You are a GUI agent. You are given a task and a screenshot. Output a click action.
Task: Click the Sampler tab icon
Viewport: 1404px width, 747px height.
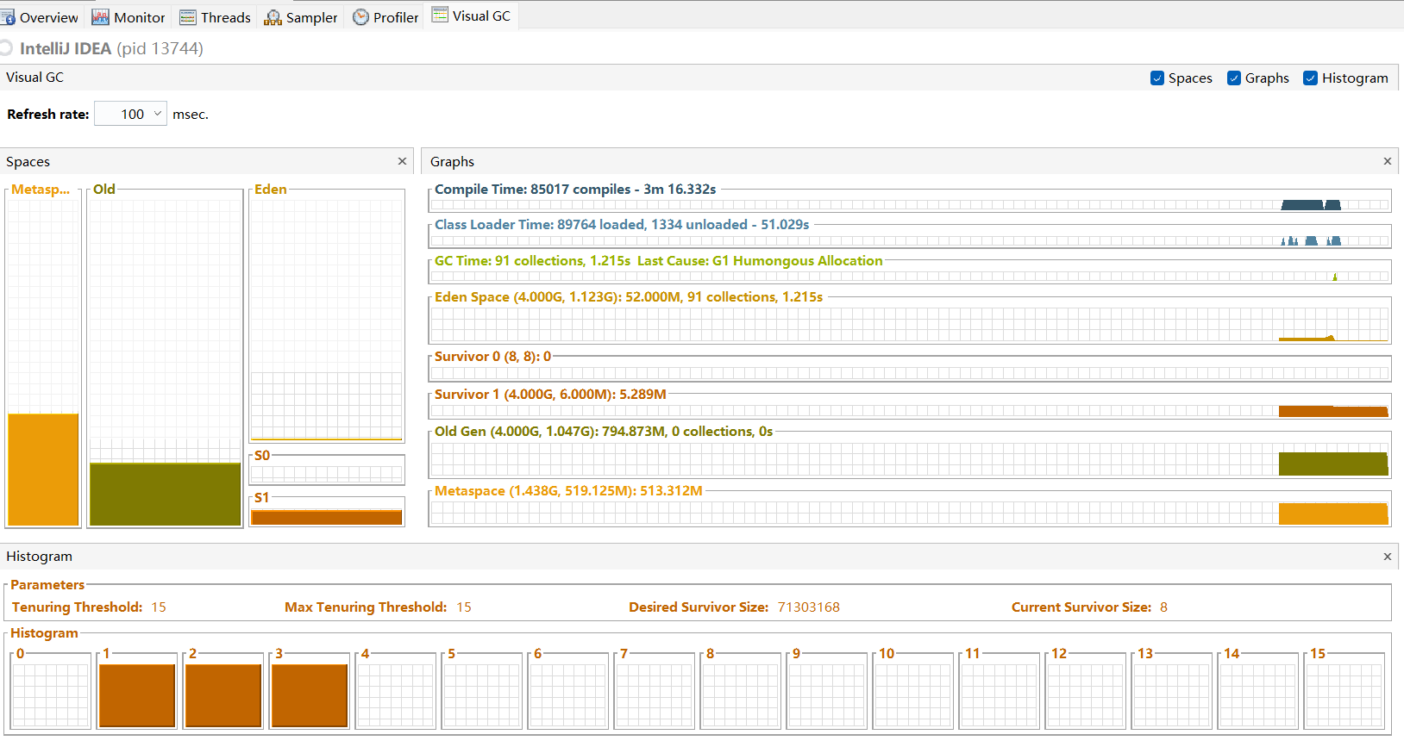tap(273, 17)
